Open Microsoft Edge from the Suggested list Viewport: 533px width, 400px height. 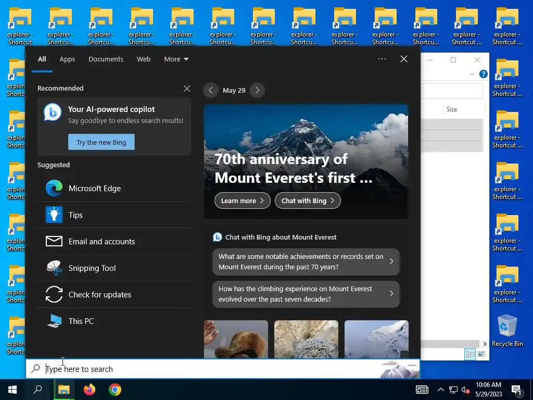coord(114,188)
